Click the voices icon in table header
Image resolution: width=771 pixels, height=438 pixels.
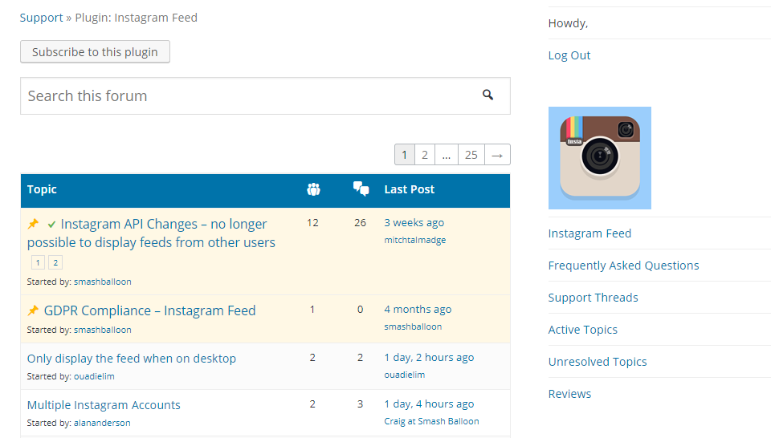313,190
